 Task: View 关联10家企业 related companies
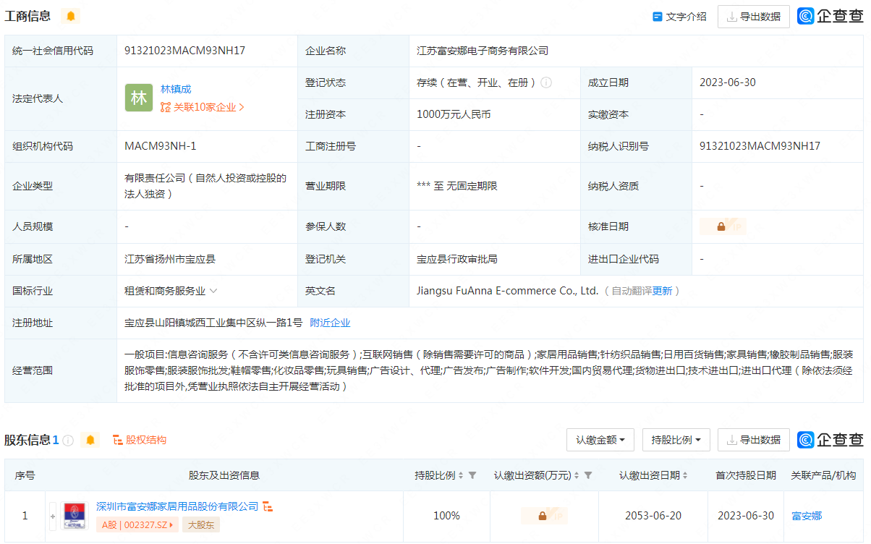click(x=203, y=107)
